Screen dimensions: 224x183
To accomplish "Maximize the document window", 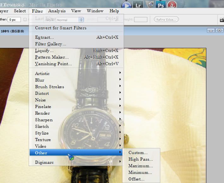I will 220,30.
